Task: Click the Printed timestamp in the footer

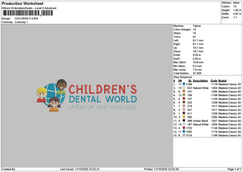Action: 161,169
